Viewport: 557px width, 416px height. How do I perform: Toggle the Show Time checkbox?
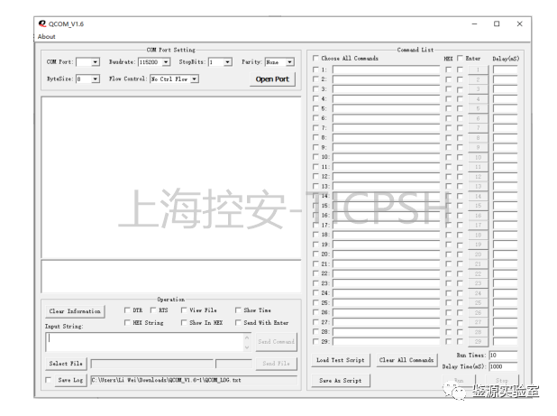pyautogui.click(x=239, y=310)
